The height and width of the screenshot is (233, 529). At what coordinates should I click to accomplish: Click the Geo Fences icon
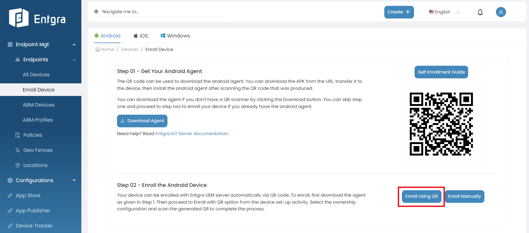click(18, 150)
